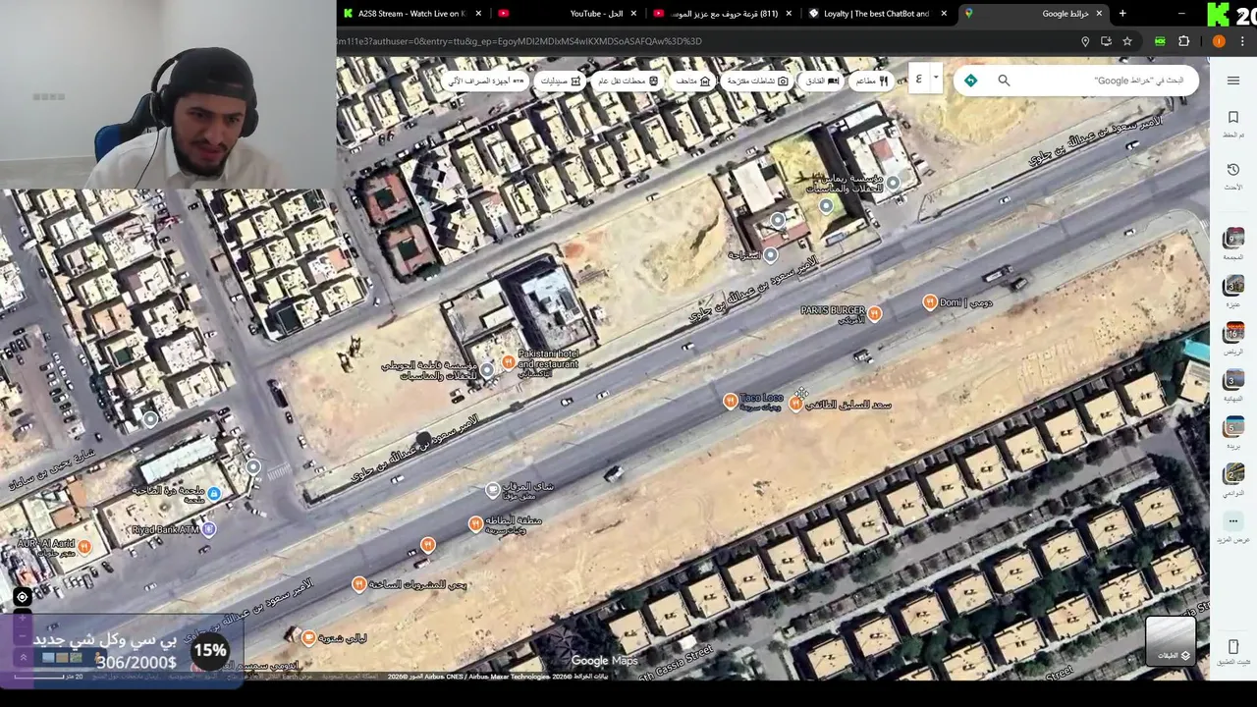Click the ملحمة درة المناحة shop marker
This screenshot has width=1257, height=707.
(x=214, y=492)
